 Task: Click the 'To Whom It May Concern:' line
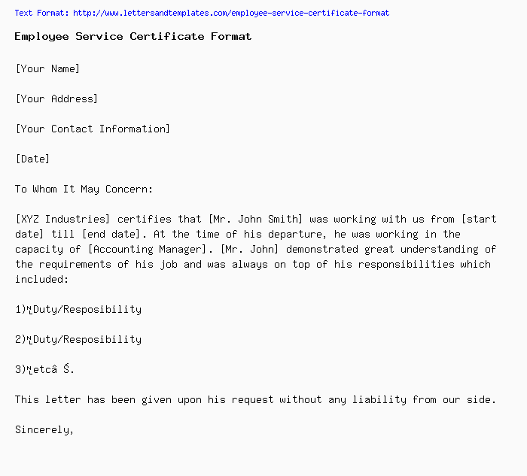(84, 189)
